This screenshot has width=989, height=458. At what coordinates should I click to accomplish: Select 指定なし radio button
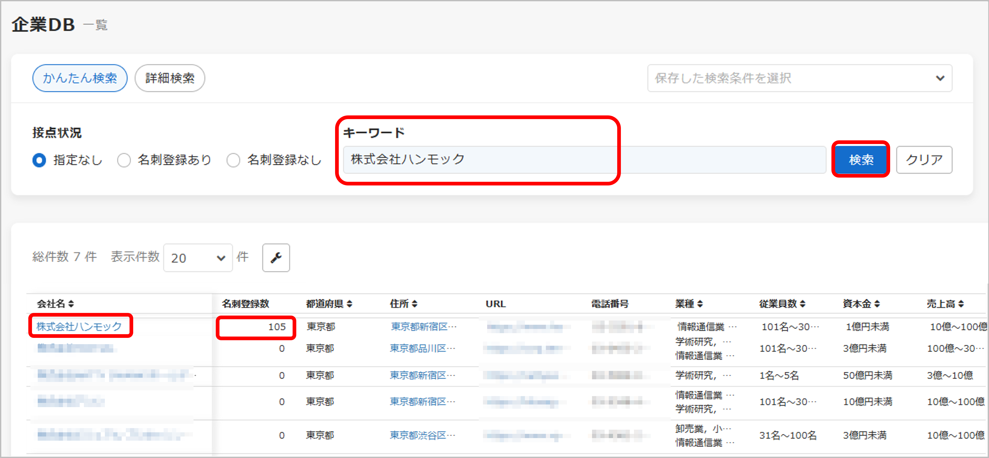point(39,160)
